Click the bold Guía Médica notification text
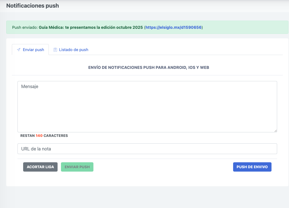289x208 pixels. 90,27
